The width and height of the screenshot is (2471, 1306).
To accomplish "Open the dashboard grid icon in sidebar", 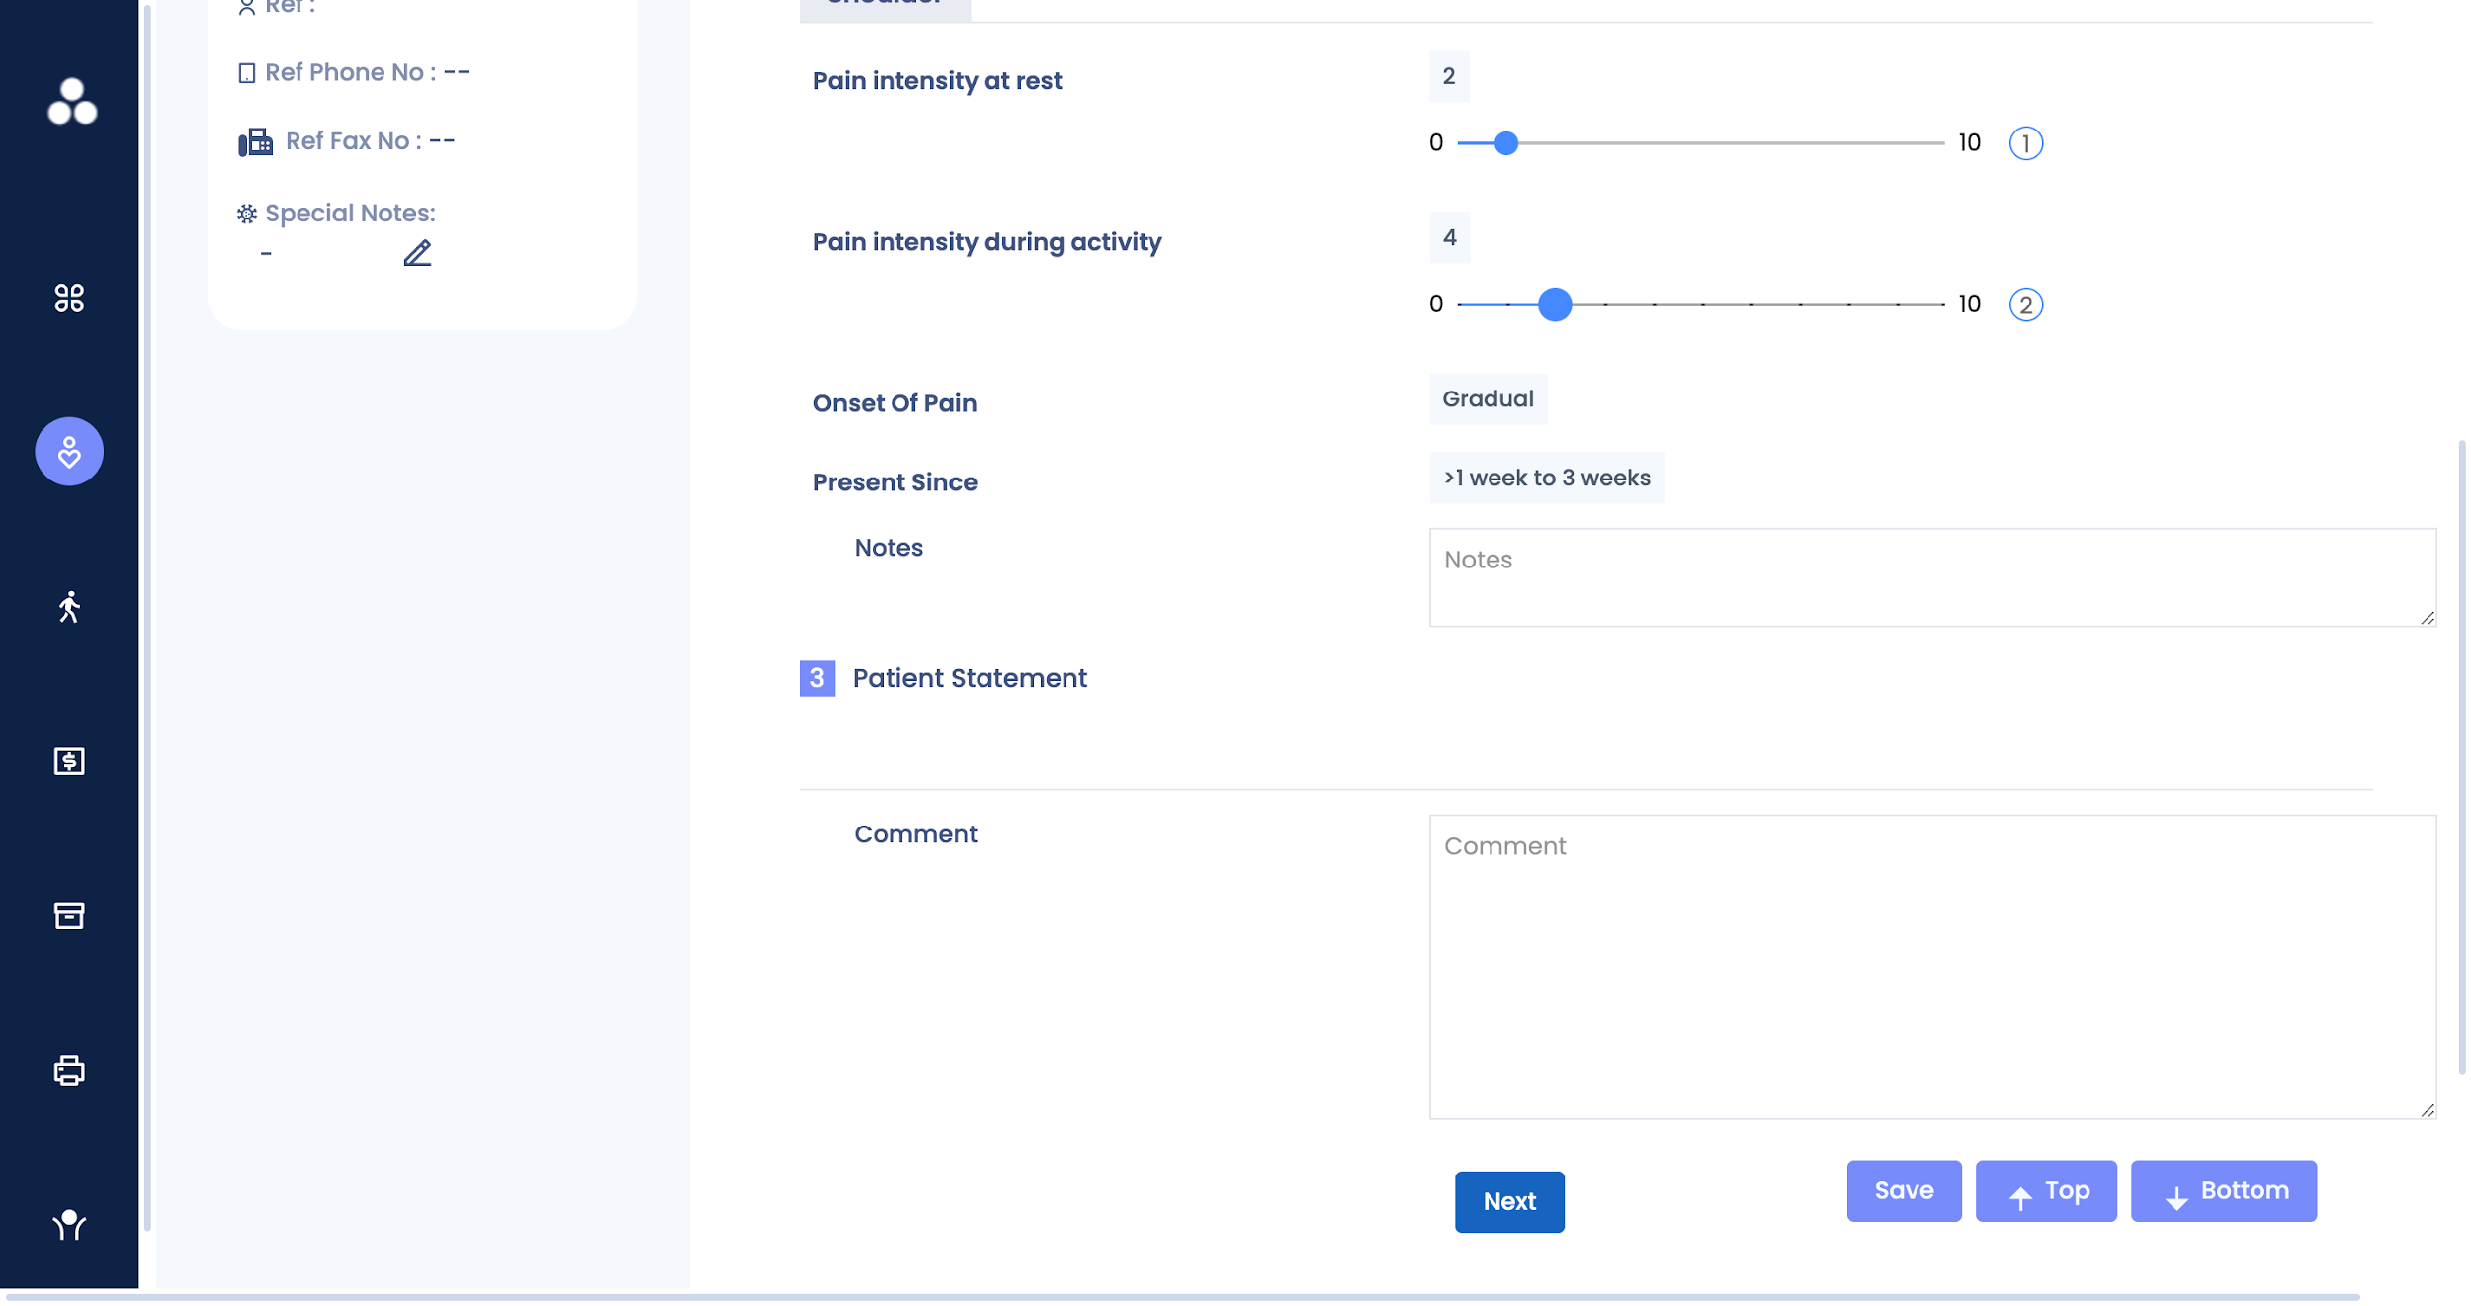I will tap(69, 298).
